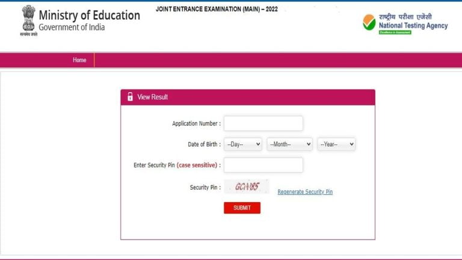Click the 'JOINT ENTRANCE EXAMINATION (MAIN) – 2022' title
This screenshot has height=260, width=462.
[x=217, y=9]
